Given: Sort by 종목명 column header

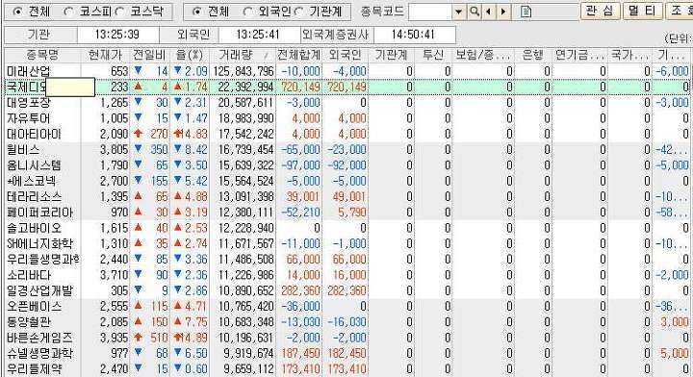Looking at the screenshot, I should point(42,55).
